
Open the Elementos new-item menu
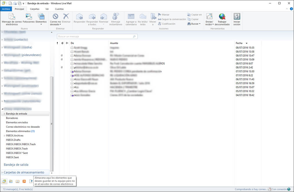coord(41,19)
